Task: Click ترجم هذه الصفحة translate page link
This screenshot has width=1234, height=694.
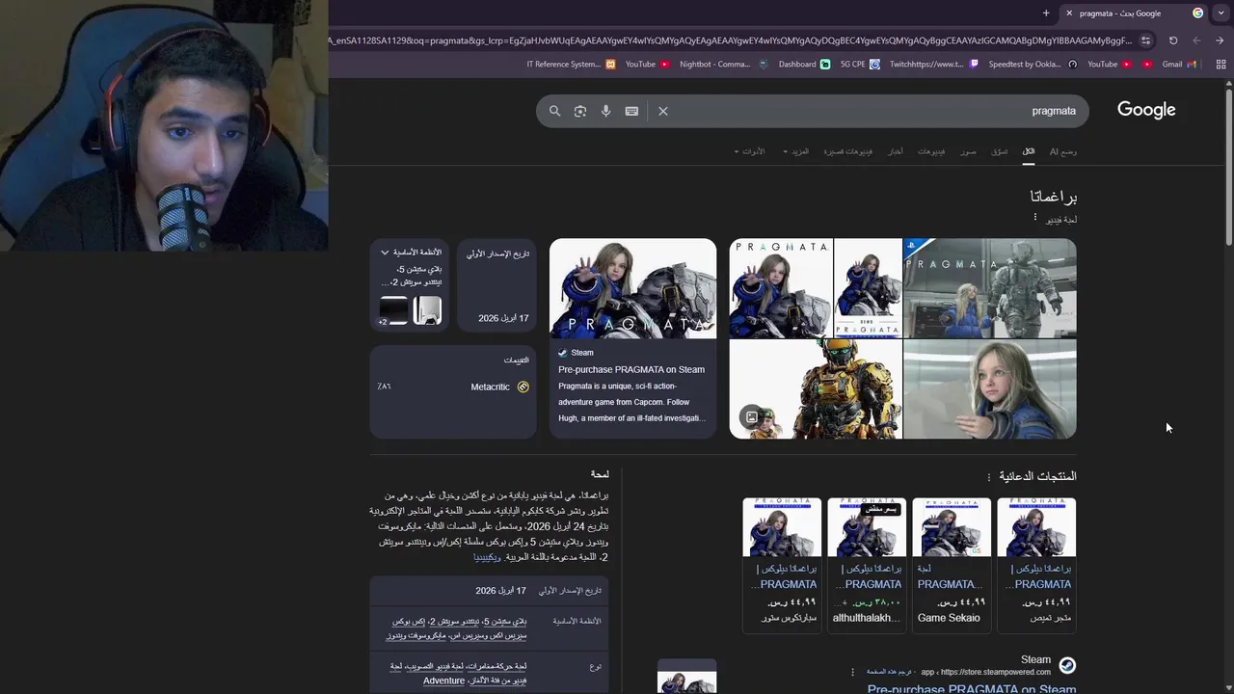Action: coord(887,672)
